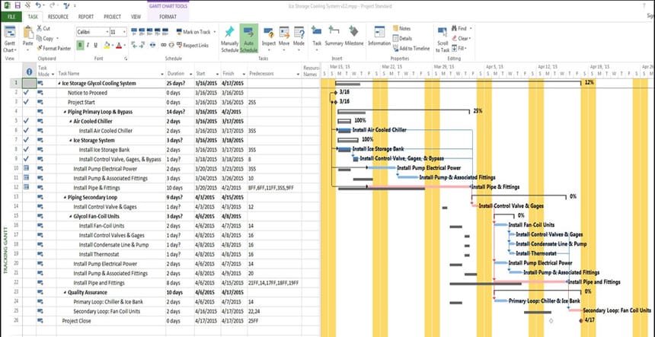Outdent the selected task
The height and width of the screenshot is (337, 655).
(x=135, y=45)
